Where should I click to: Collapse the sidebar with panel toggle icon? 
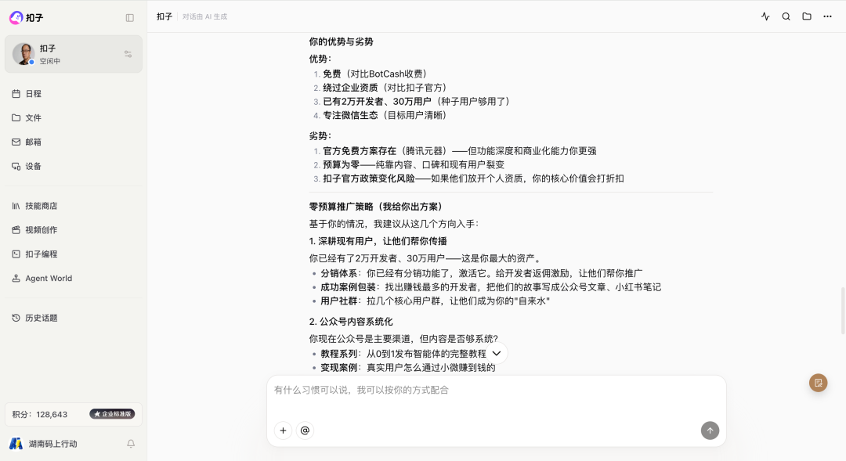[129, 18]
